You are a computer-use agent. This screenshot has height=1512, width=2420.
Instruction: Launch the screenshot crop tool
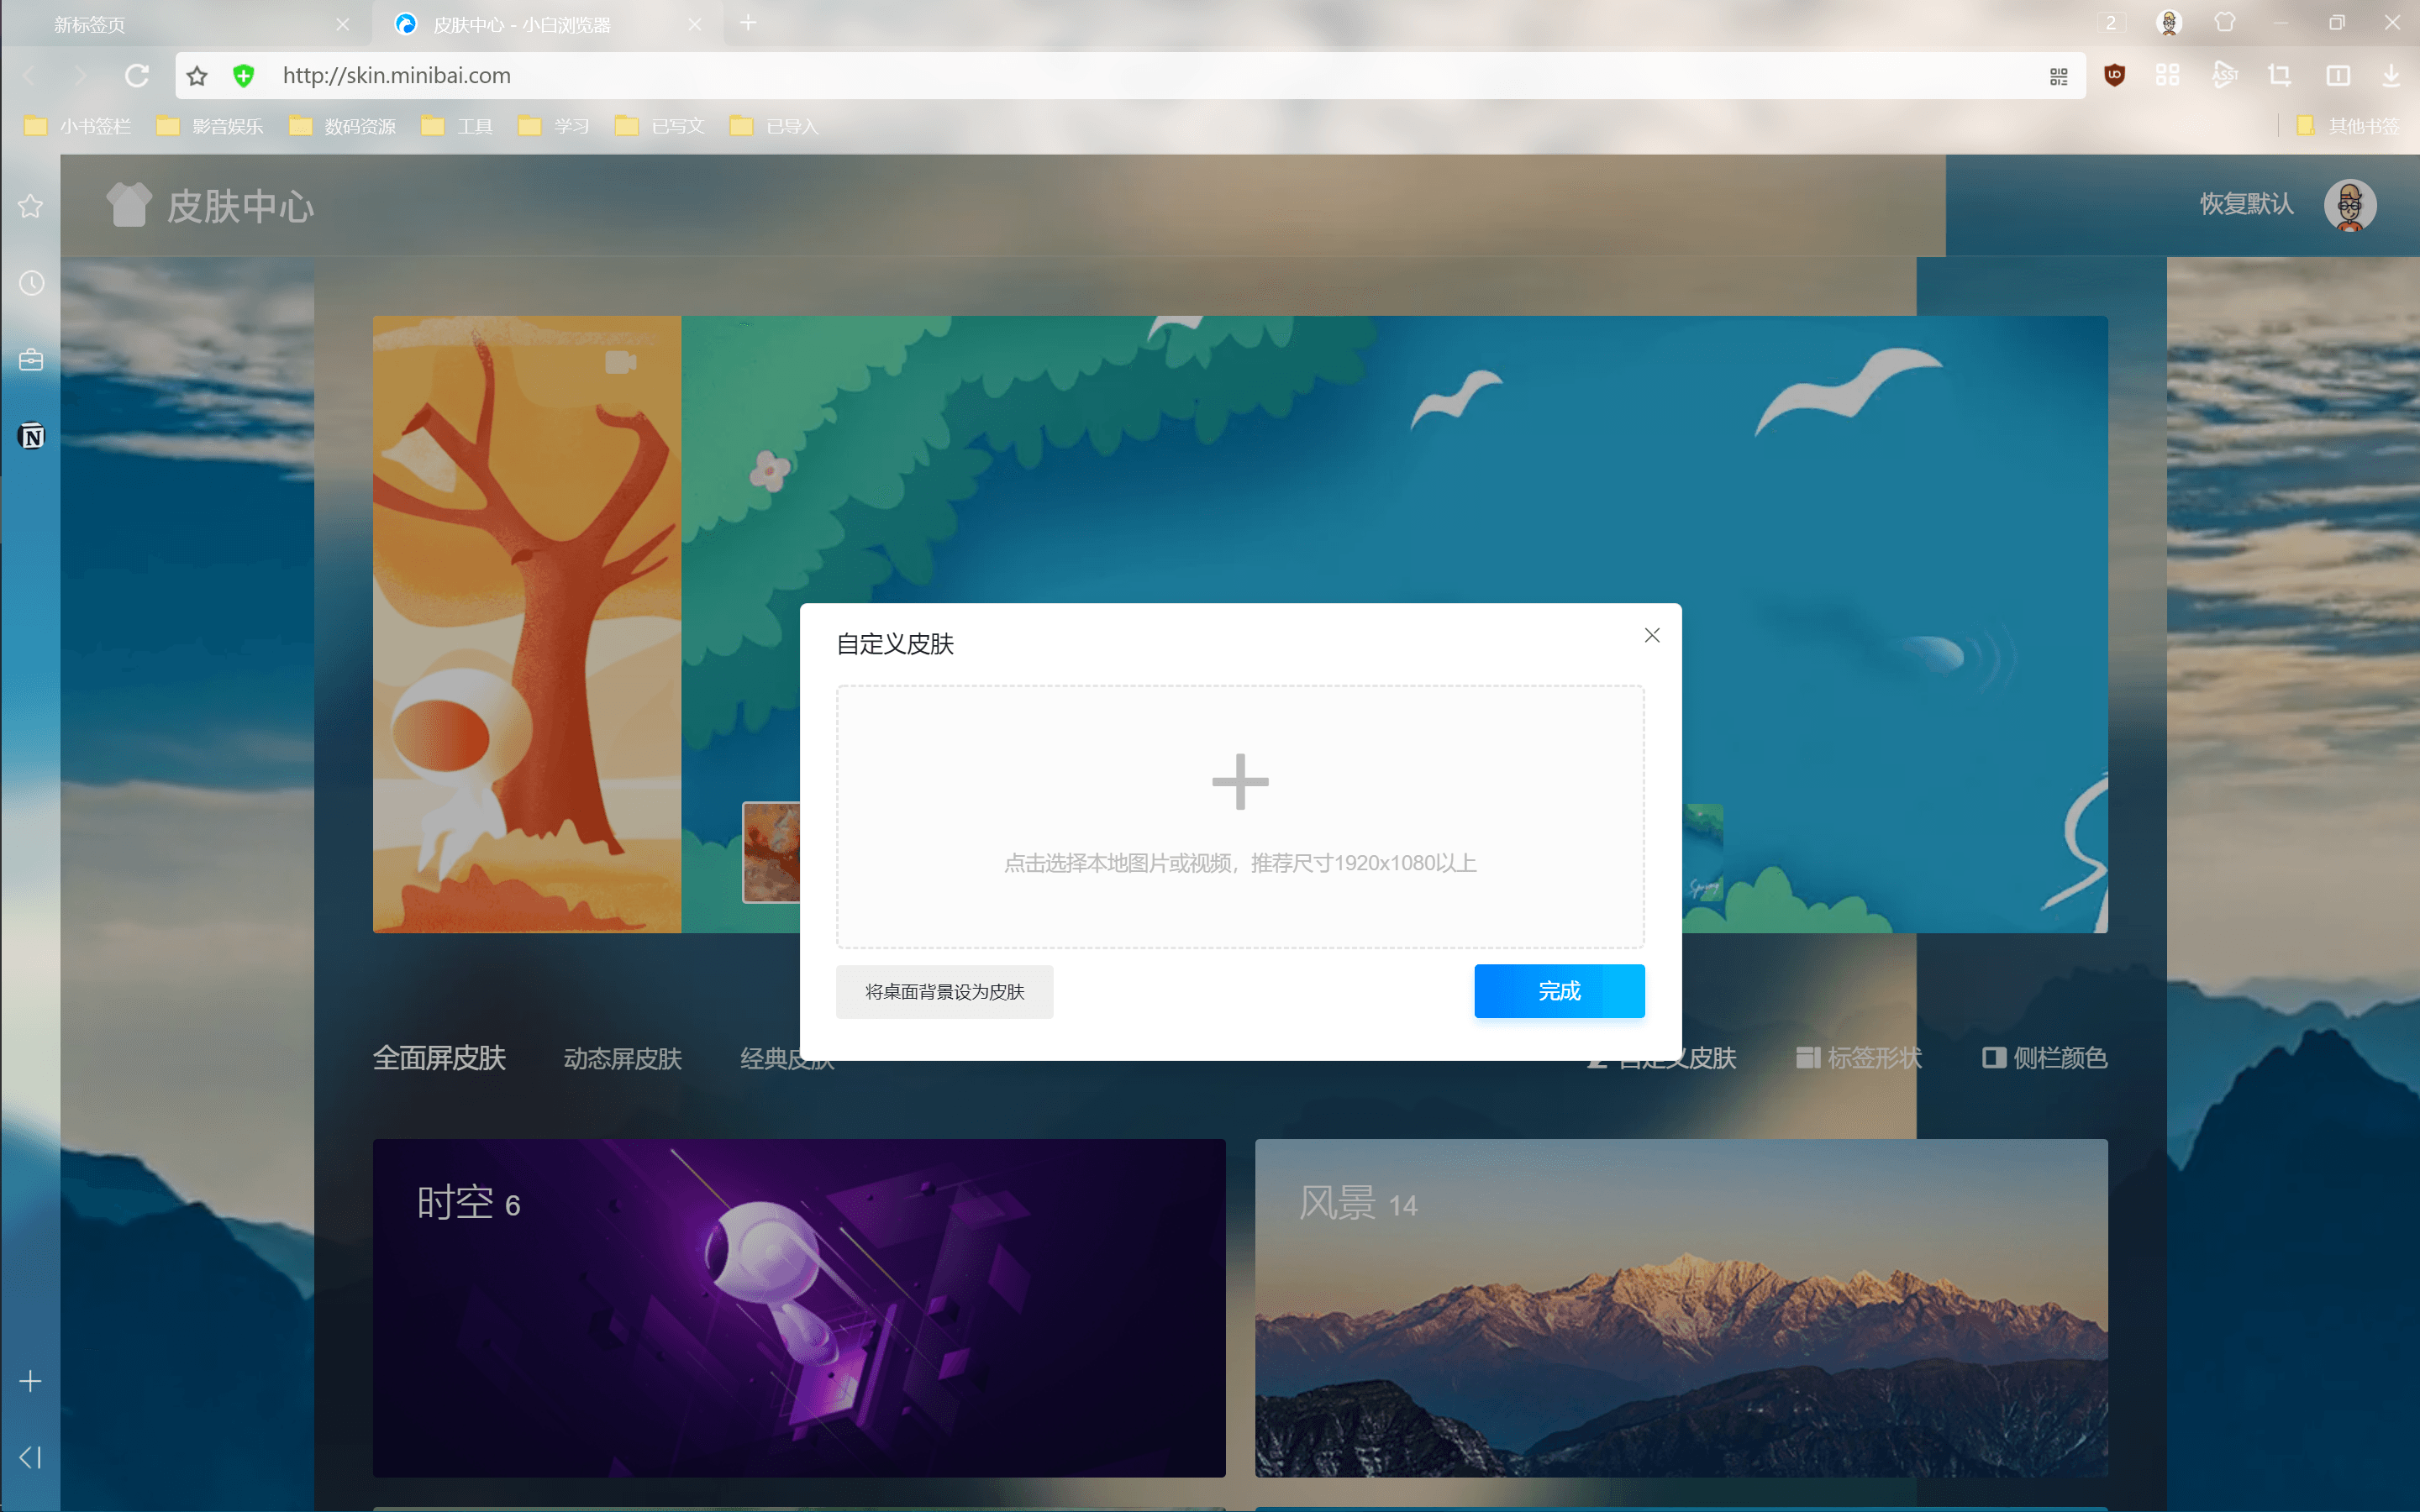[2281, 75]
